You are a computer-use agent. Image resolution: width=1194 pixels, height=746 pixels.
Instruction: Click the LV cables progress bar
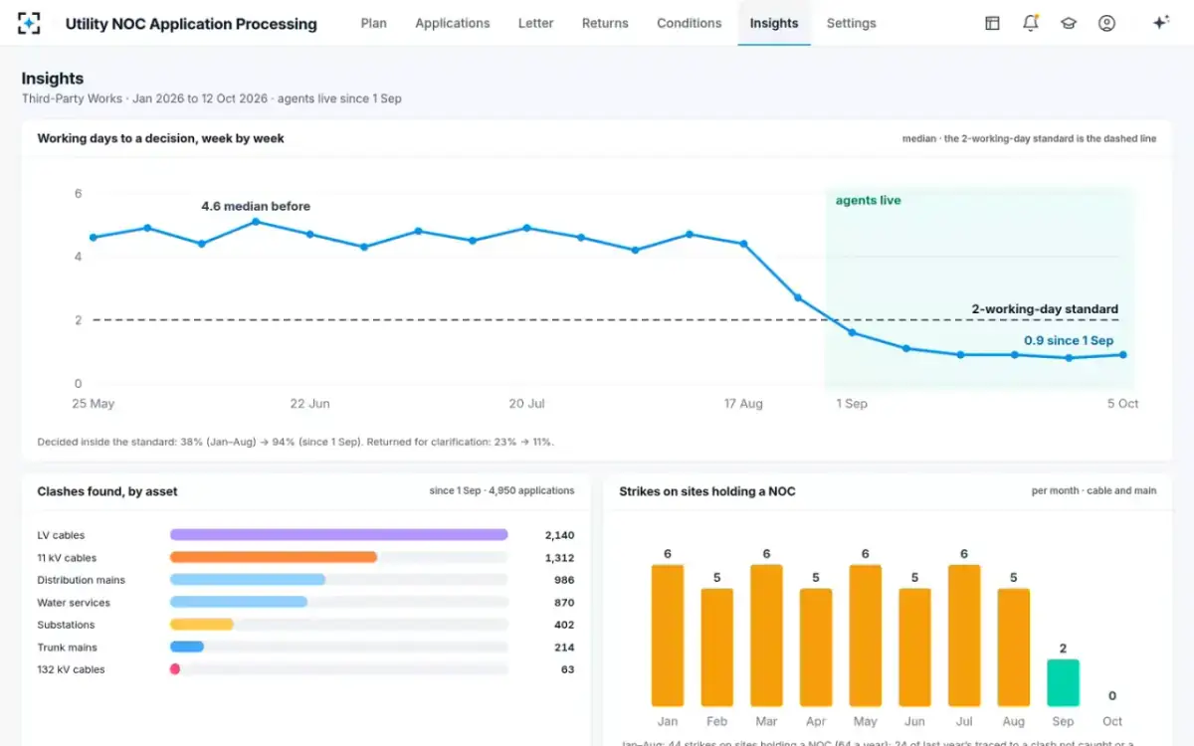point(339,535)
